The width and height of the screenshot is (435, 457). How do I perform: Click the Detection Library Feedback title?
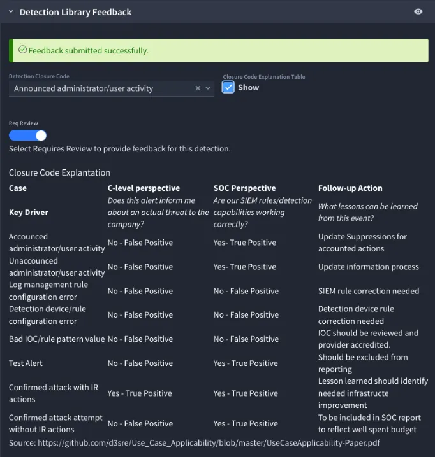75,12
